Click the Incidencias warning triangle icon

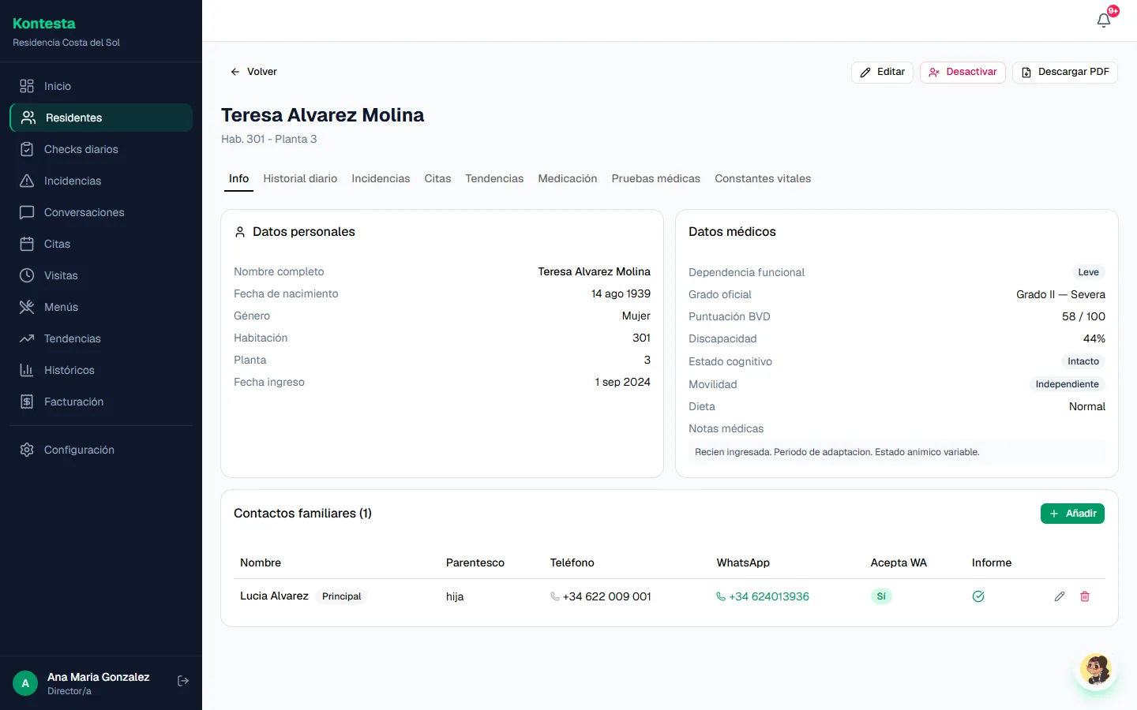pyautogui.click(x=27, y=181)
